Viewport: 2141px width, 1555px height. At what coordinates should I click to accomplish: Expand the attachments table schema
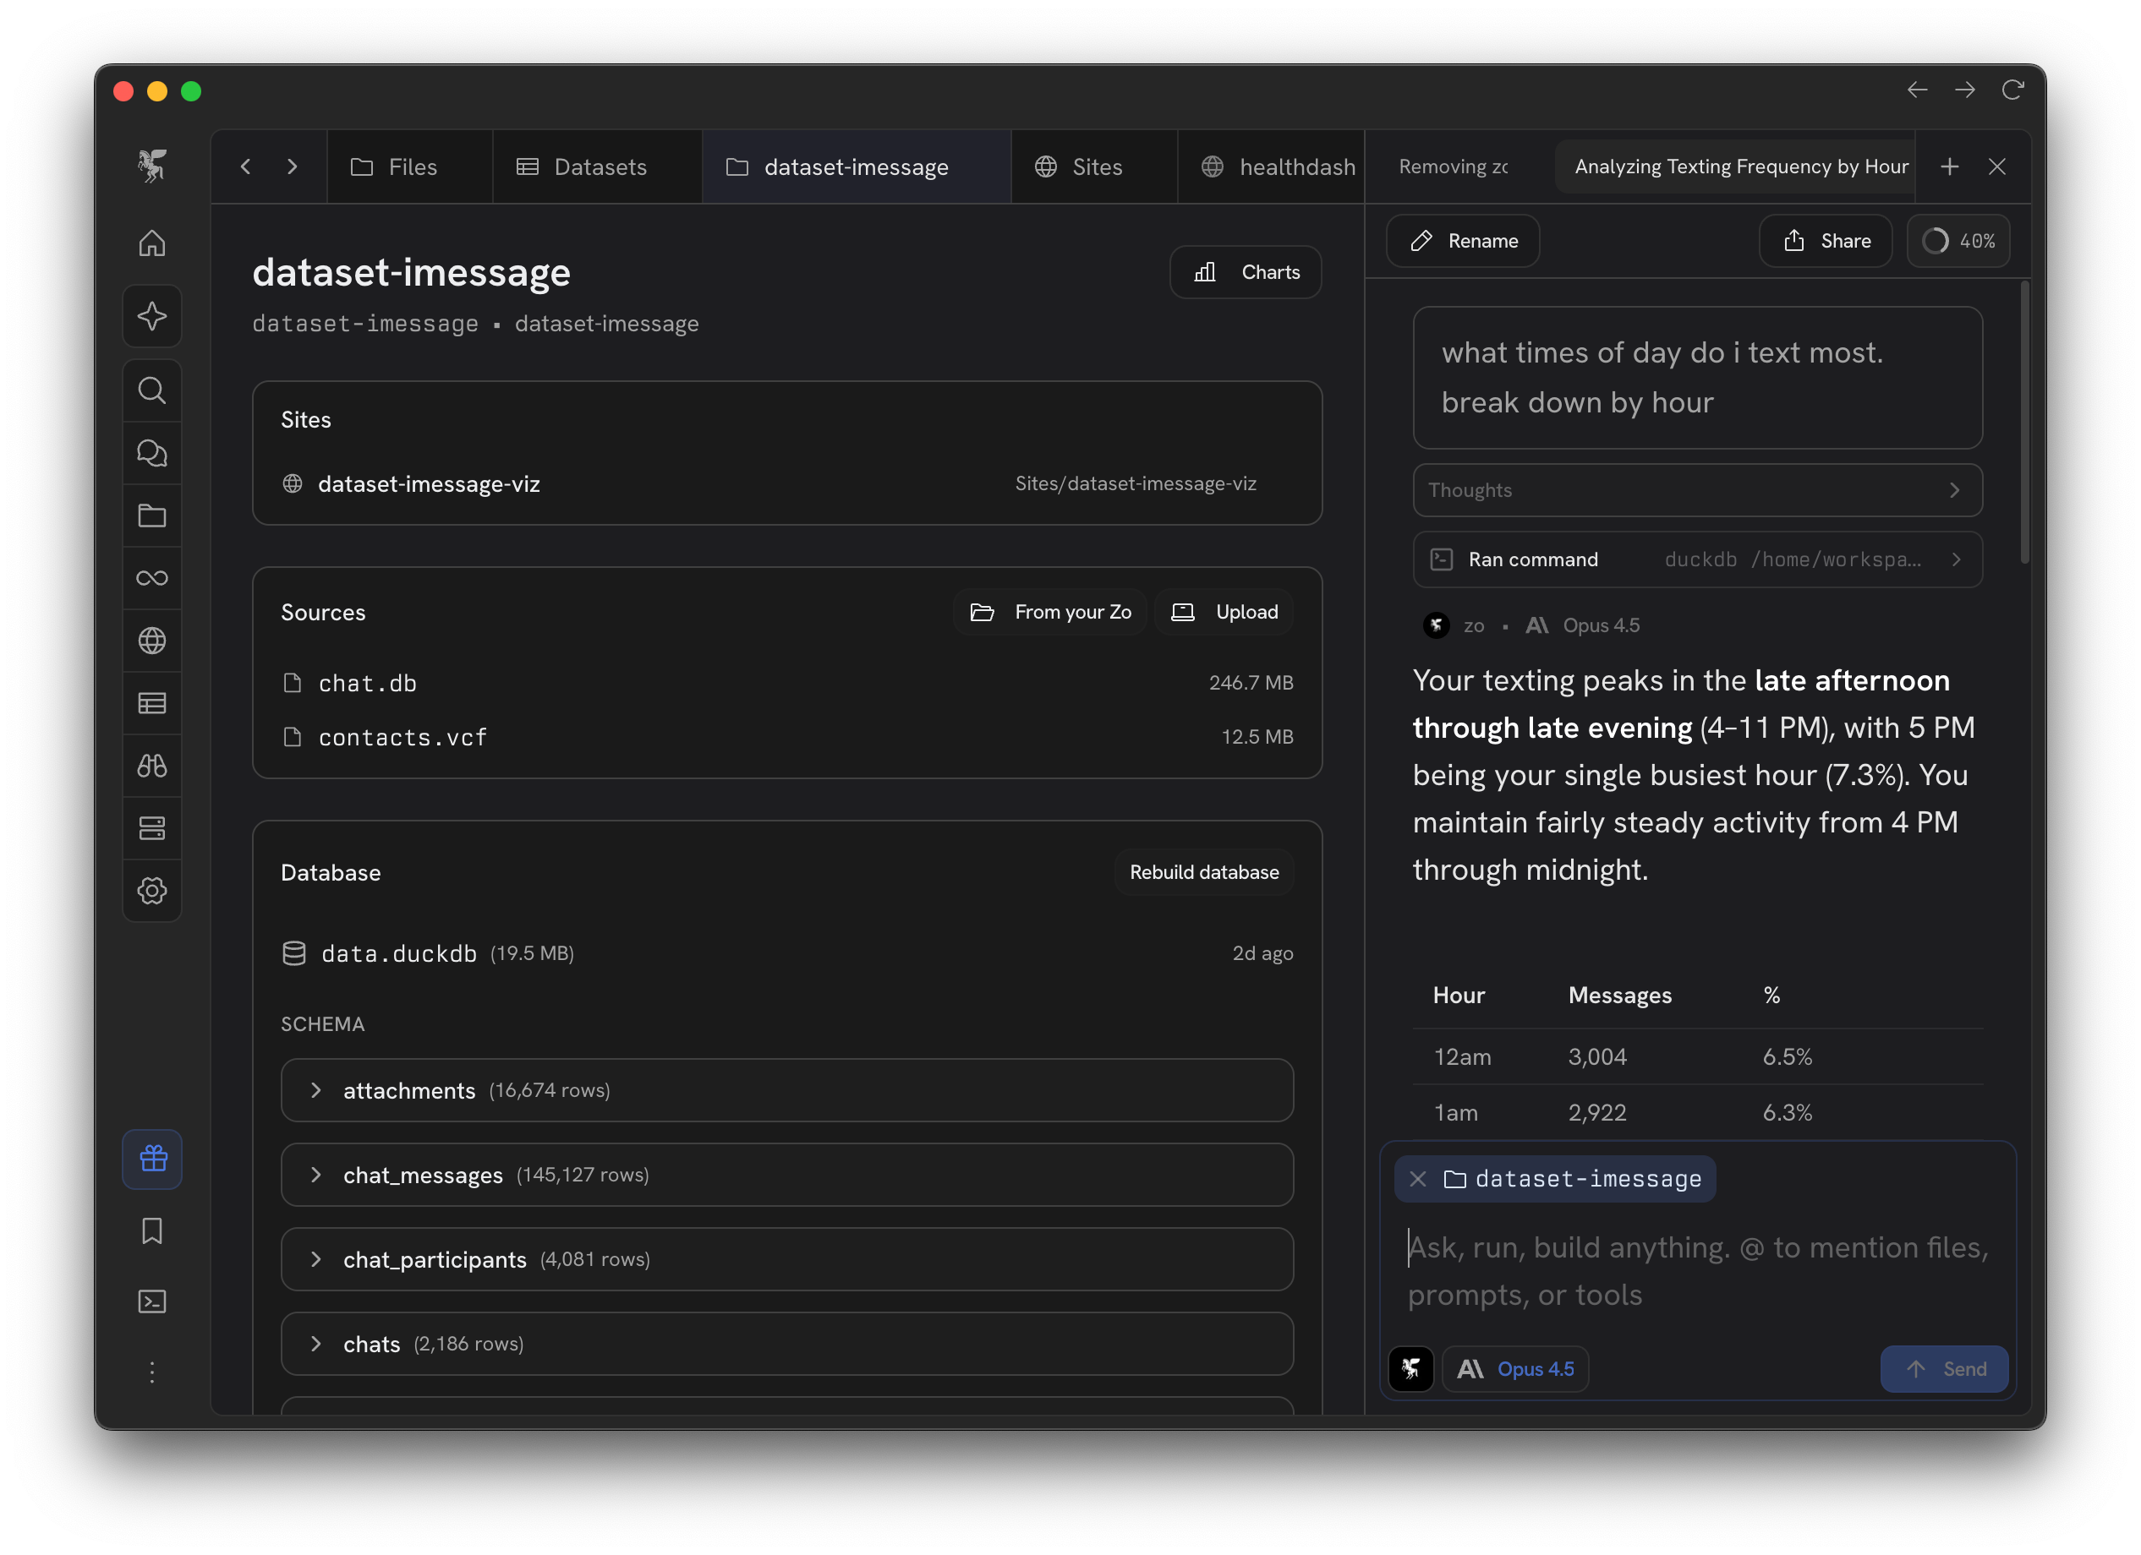click(316, 1090)
